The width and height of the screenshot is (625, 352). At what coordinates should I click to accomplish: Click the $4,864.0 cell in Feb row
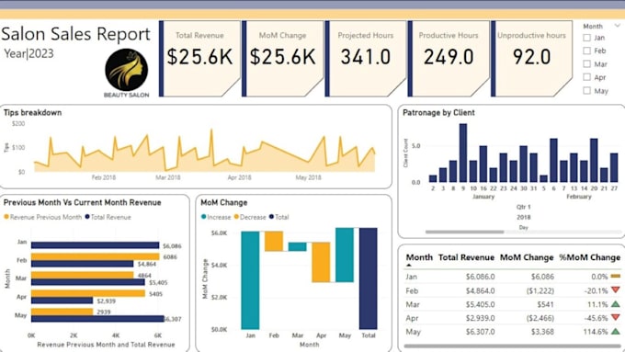481,290
